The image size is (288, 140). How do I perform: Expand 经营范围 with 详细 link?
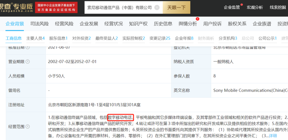coord(273,136)
